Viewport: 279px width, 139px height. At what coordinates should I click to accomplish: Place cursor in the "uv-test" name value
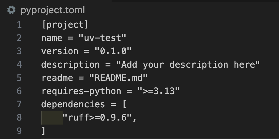coord(102,38)
